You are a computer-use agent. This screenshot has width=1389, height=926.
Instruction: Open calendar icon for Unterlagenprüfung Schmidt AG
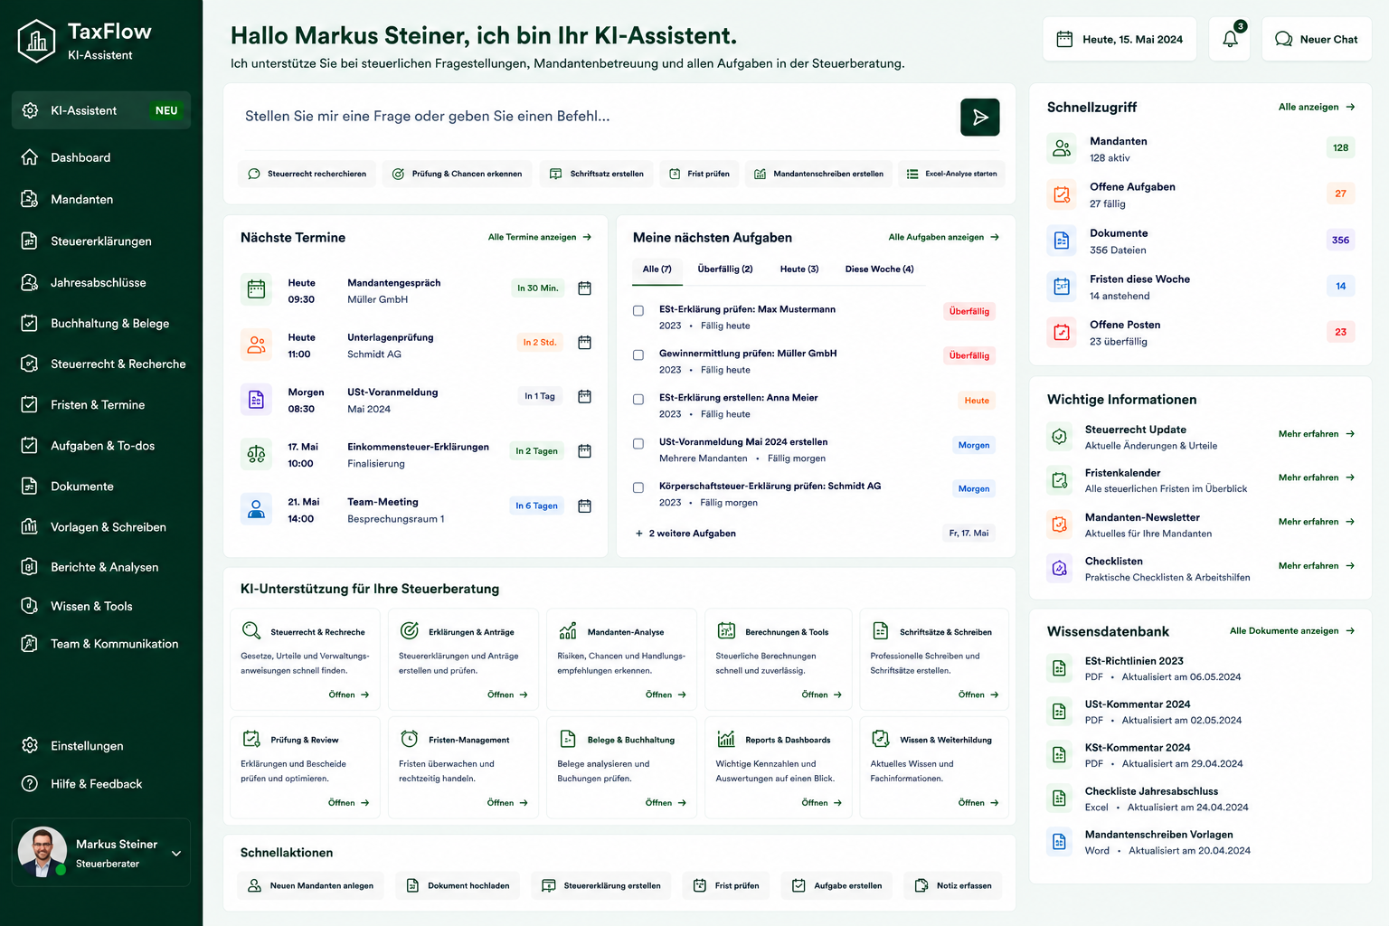click(584, 343)
